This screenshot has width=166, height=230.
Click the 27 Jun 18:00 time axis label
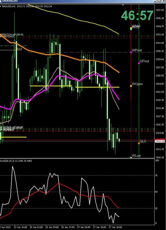pos(115,227)
